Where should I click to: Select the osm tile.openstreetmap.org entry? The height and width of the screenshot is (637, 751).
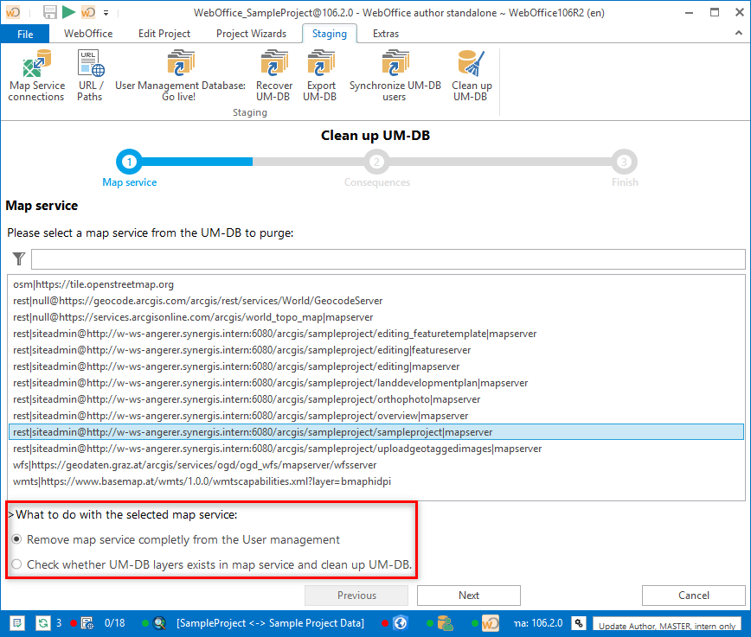pyautogui.click(x=93, y=284)
